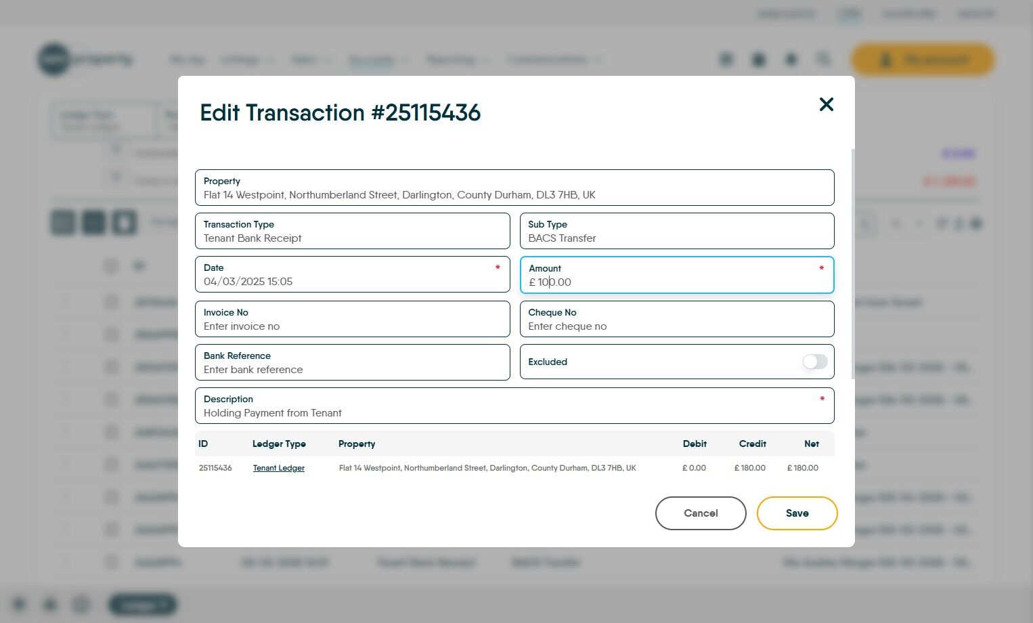
Task: Open the Tenant Ledger link
Action: coord(279,468)
